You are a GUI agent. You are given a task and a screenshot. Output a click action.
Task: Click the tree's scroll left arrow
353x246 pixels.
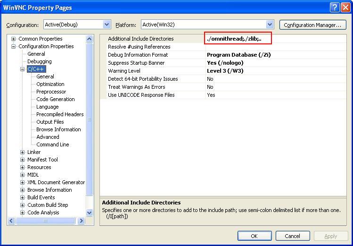(x=11, y=221)
